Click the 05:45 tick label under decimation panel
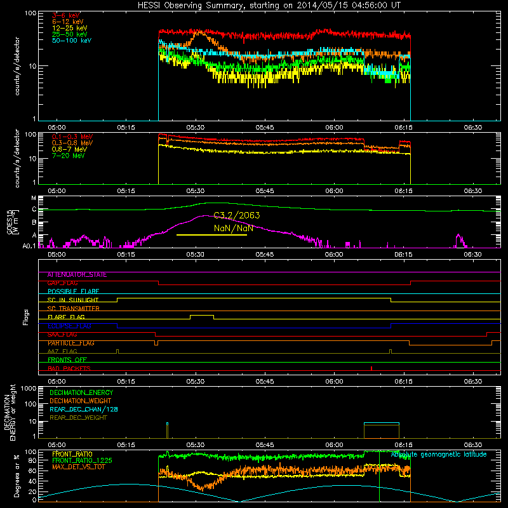This screenshot has width=508, height=508. tap(265, 445)
